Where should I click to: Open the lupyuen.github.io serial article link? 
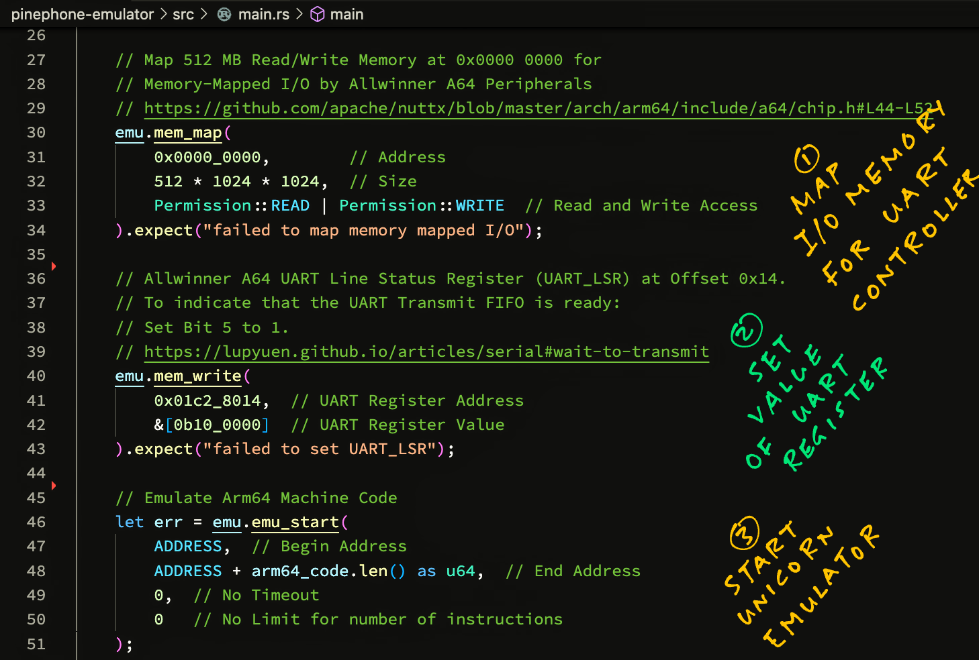pos(426,351)
